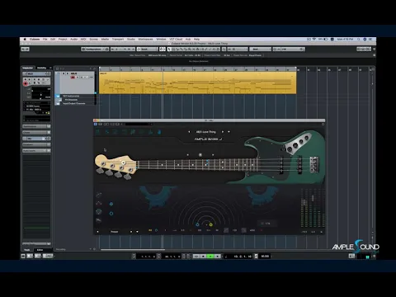Open the MIDI menu
The width and height of the screenshot is (396, 297).
[83, 40]
